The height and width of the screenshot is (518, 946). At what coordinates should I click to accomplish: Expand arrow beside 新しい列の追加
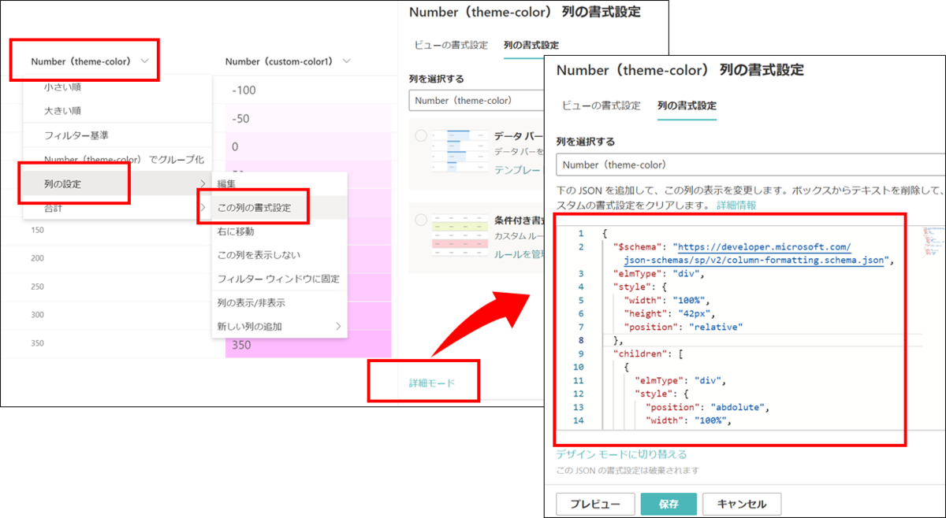[339, 326]
